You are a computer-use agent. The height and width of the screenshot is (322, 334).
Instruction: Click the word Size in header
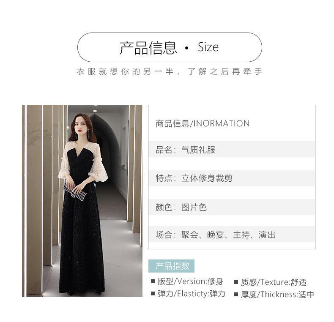coord(208,47)
